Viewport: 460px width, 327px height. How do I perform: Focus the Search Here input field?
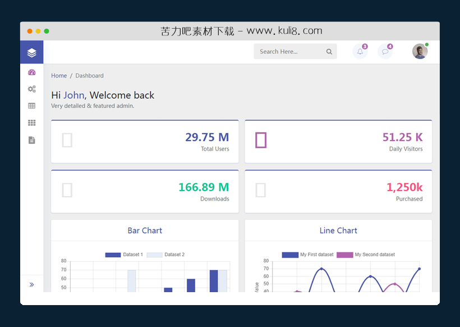point(289,52)
